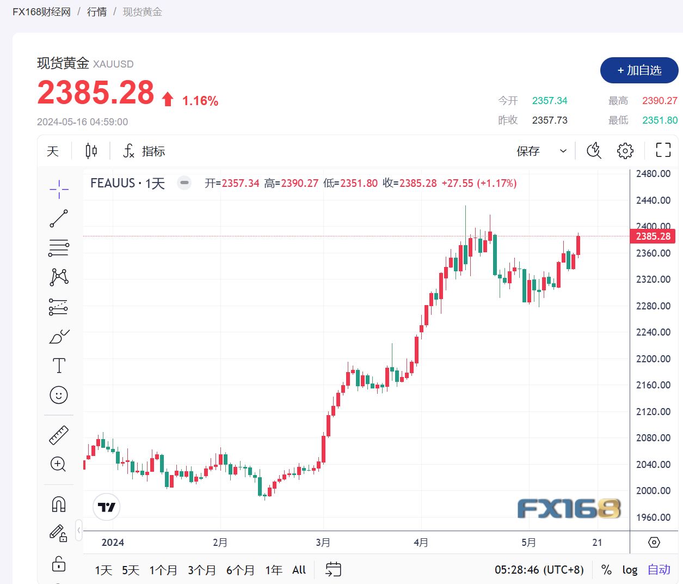Click the TradingView logo watermark
The height and width of the screenshot is (584, 683).
[x=106, y=507]
